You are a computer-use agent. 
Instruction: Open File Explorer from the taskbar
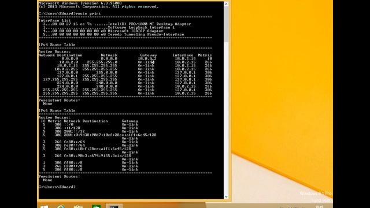point(78,207)
